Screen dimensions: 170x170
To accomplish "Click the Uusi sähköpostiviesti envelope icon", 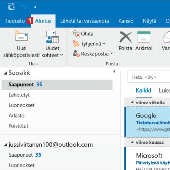I will click(21, 36).
